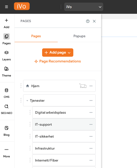Click the Add plus icon in sidebar
The image size is (137, 168).
pos(6,20)
